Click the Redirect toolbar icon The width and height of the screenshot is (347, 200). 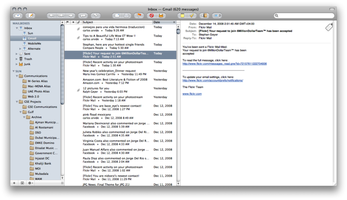tap(83, 16)
